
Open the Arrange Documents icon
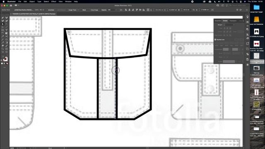pos(16,5)
